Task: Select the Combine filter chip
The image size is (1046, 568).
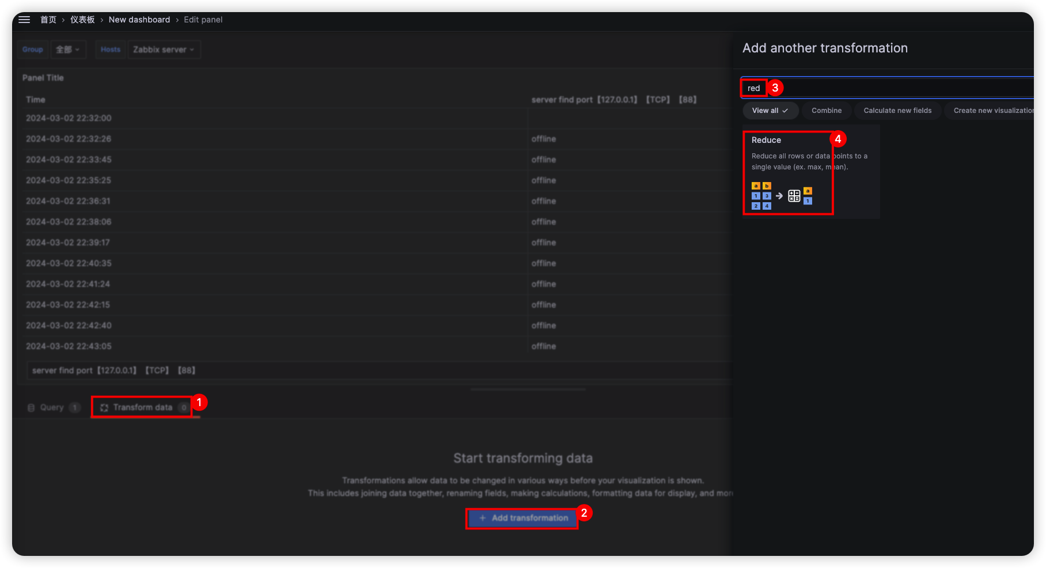Action: (826, 111)
